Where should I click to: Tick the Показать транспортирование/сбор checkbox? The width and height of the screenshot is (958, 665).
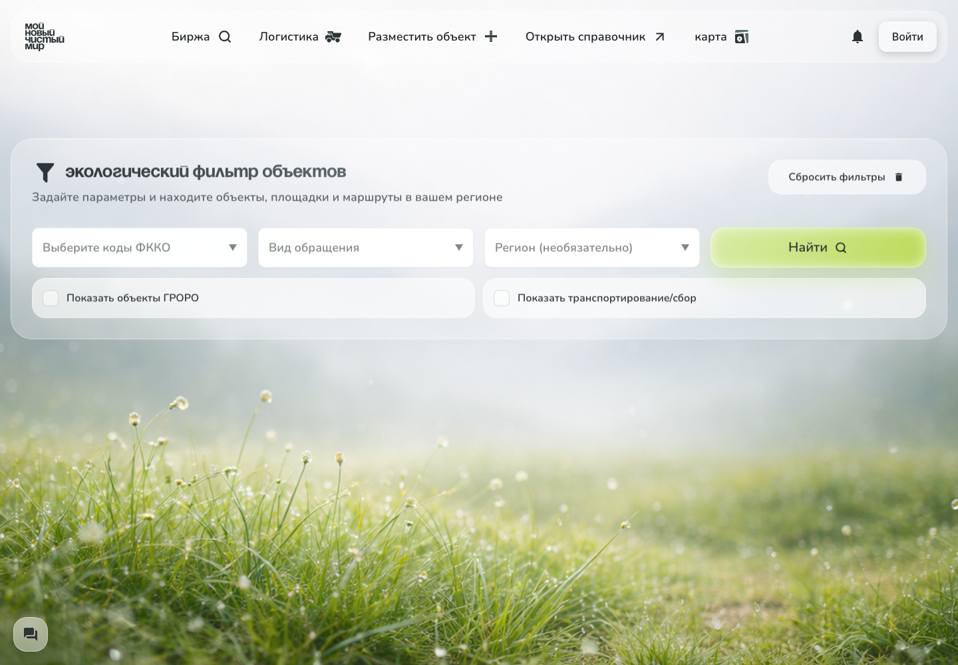[502, 298]
